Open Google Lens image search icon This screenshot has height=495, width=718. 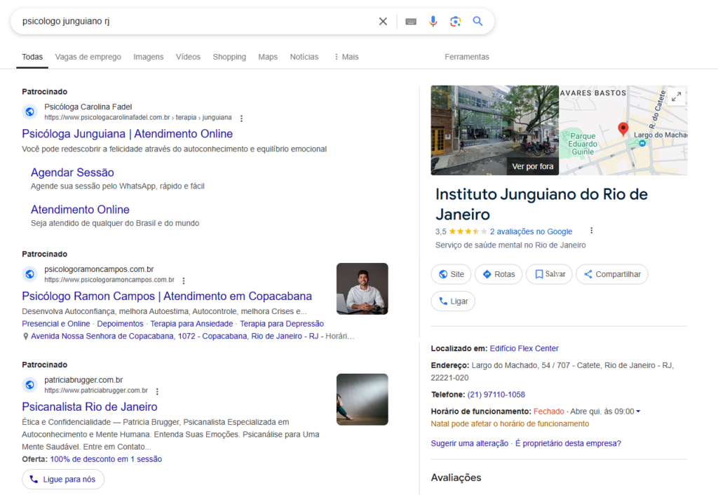click(x=455, y=21)
